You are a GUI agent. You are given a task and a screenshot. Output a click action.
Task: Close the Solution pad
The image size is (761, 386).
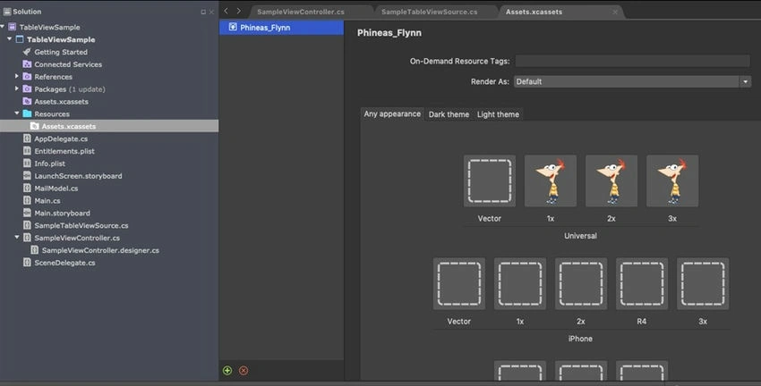(211, 12)
